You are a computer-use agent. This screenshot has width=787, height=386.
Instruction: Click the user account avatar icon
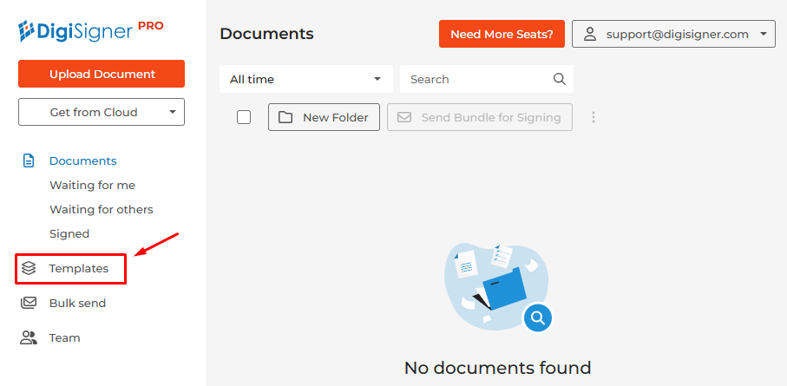(x=590, y=34)
